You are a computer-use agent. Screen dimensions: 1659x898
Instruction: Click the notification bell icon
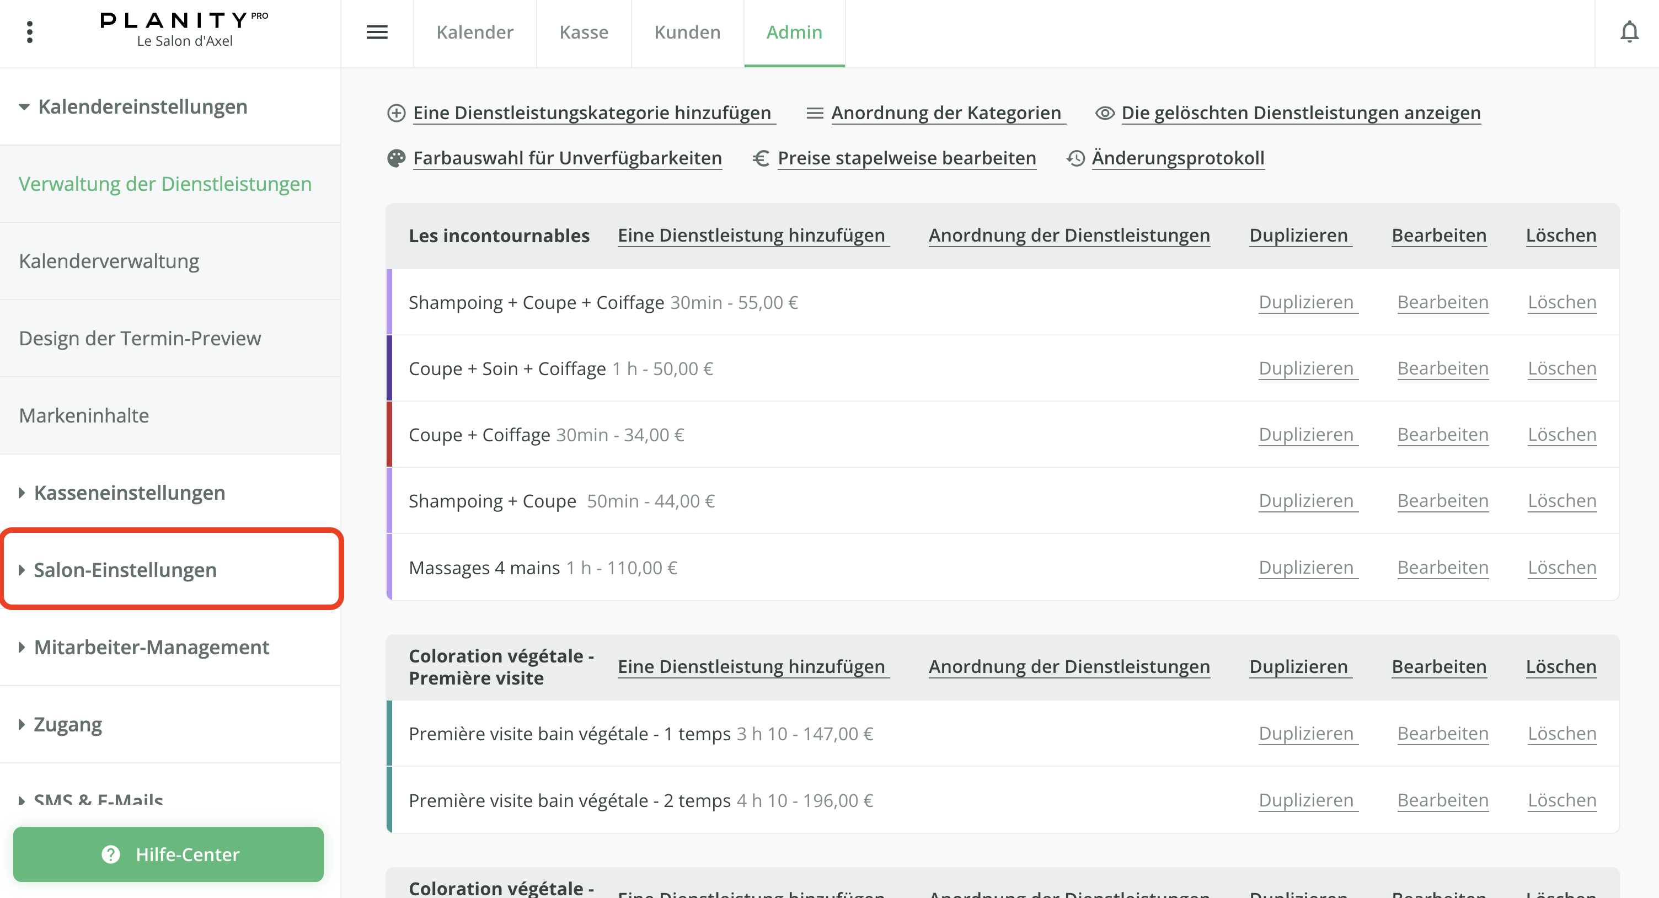(1629, 31)
